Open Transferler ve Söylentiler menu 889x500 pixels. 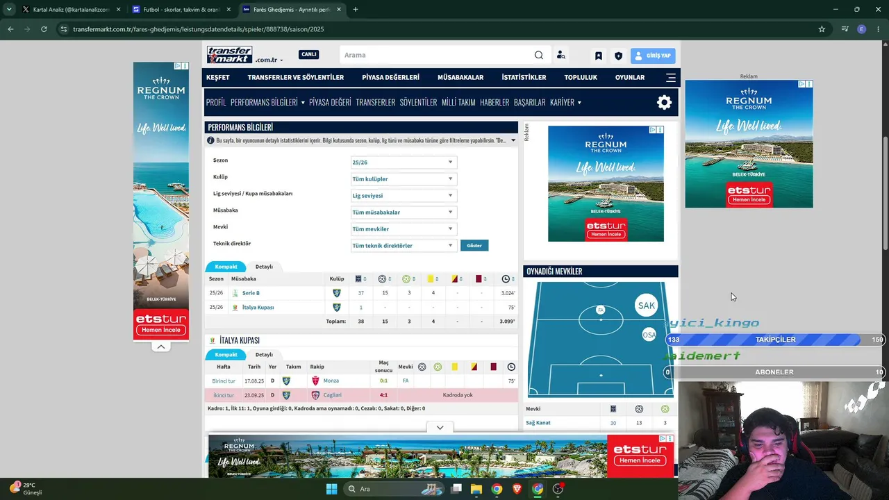click(296, 77)
